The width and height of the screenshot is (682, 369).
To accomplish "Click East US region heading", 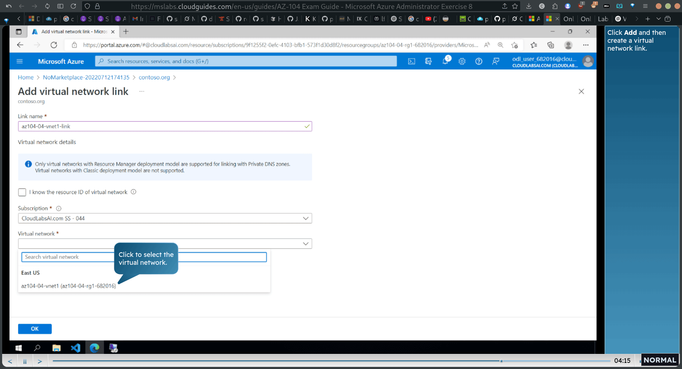I will click(x=31, y=273).
